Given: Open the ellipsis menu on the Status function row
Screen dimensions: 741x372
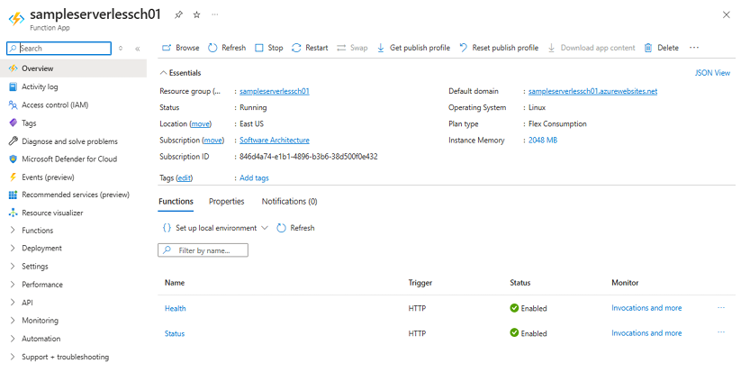Looking at the screenshot, I should (x=721, y=332).
